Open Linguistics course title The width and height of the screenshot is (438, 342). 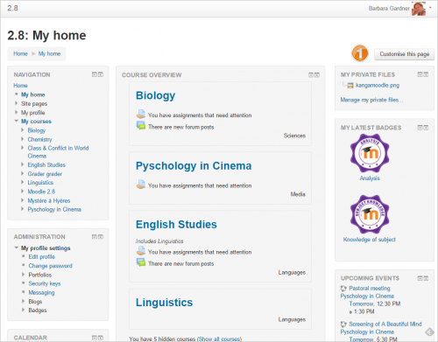click(164, 303)
